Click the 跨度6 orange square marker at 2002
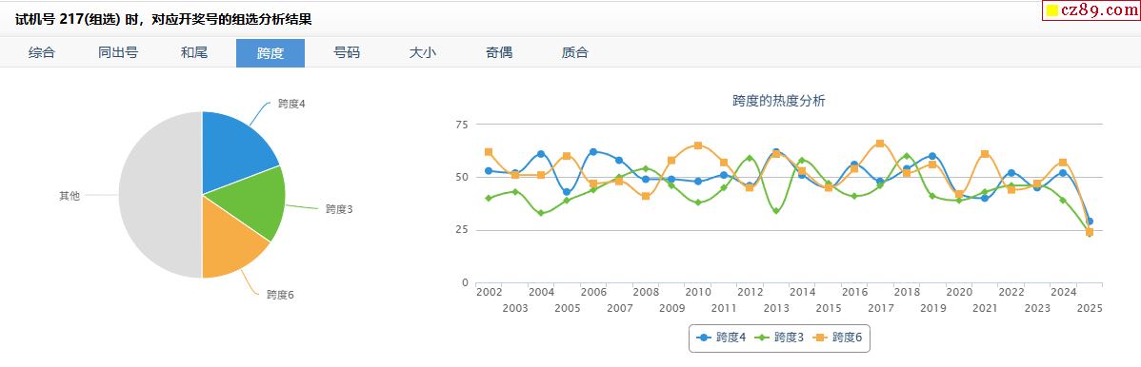1141x367 pixels. pos(489,152)
